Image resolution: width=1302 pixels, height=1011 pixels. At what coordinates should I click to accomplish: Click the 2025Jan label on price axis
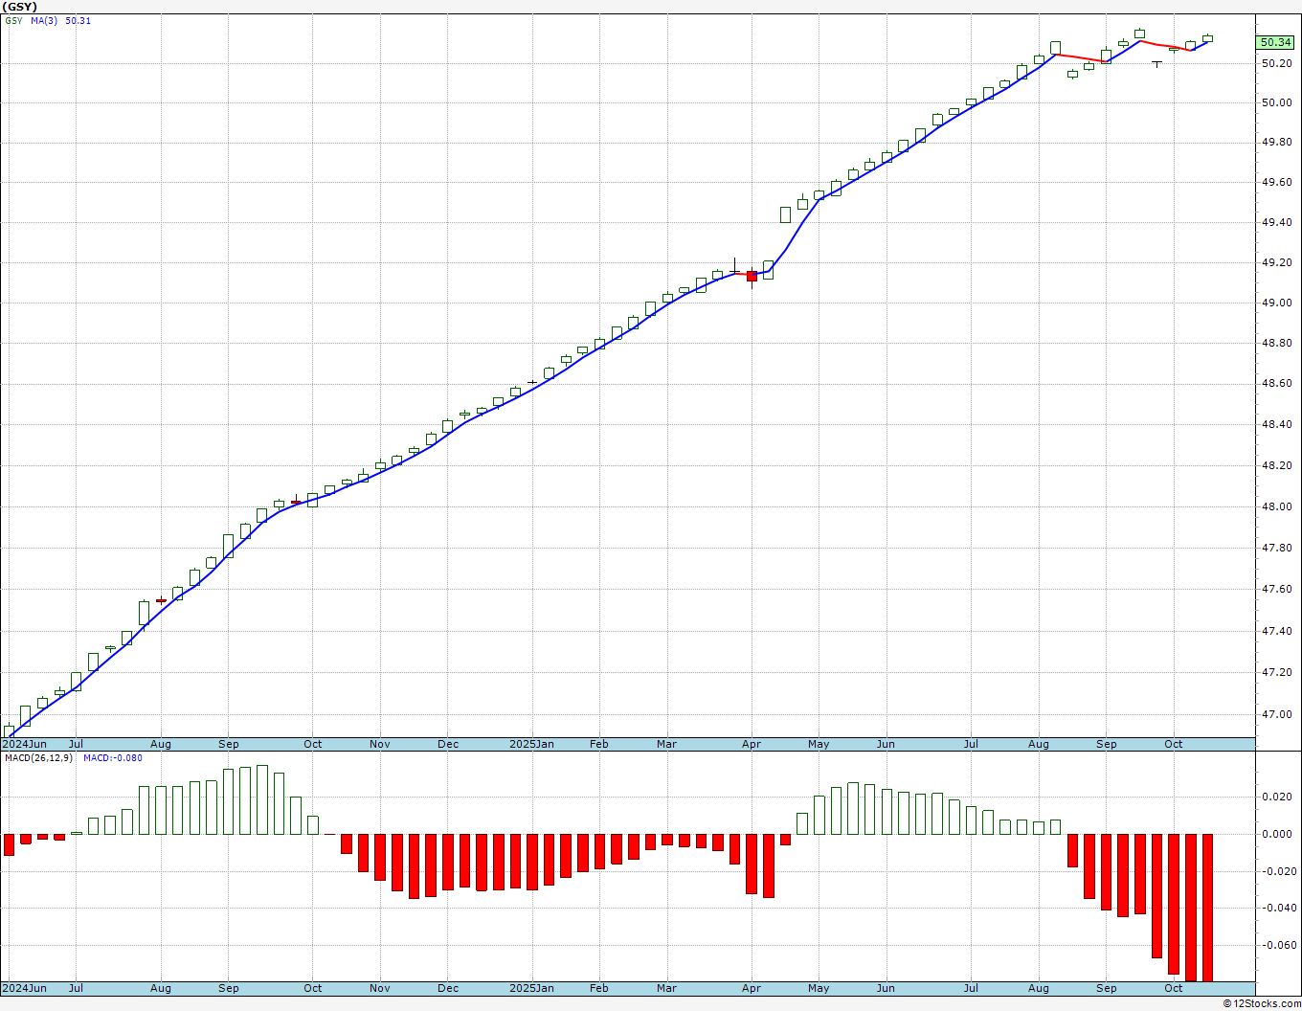tap(530, 744)
